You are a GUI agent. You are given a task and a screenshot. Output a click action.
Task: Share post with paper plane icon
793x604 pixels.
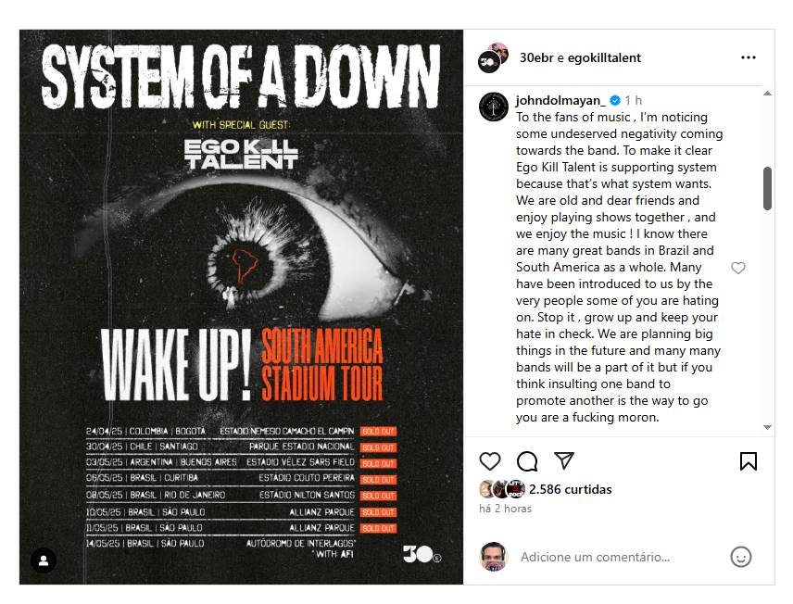563,460
